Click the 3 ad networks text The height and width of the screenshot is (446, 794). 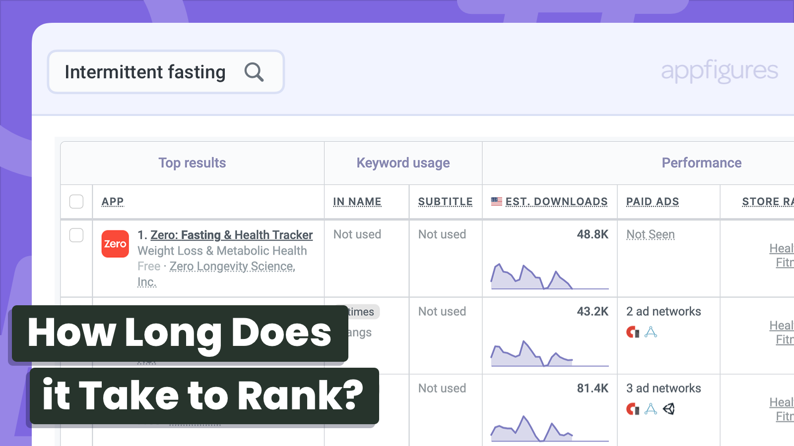point(663,389)
